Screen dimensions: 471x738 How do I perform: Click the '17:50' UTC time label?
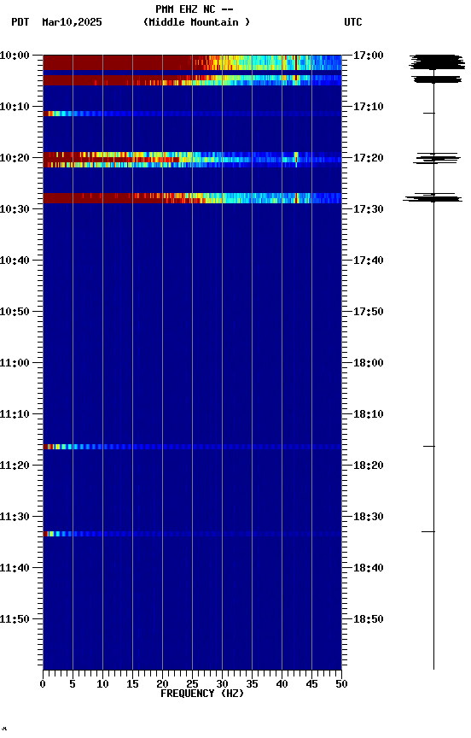(x=368, y=312)
